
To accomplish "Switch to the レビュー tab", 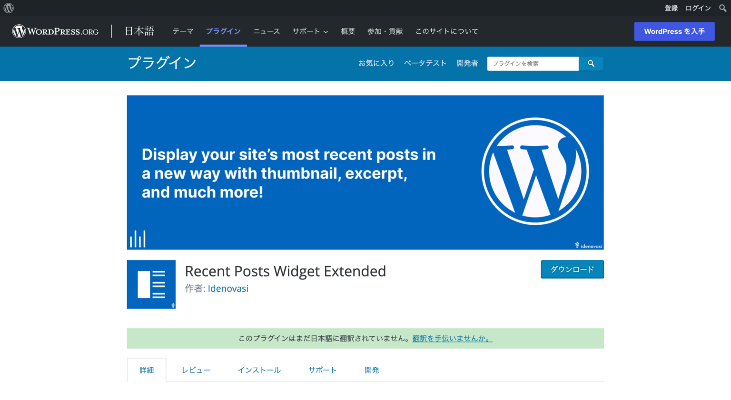I will 196,370.
